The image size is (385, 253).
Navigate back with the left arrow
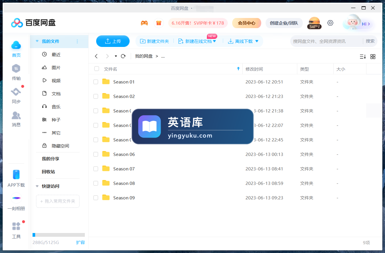96,56
